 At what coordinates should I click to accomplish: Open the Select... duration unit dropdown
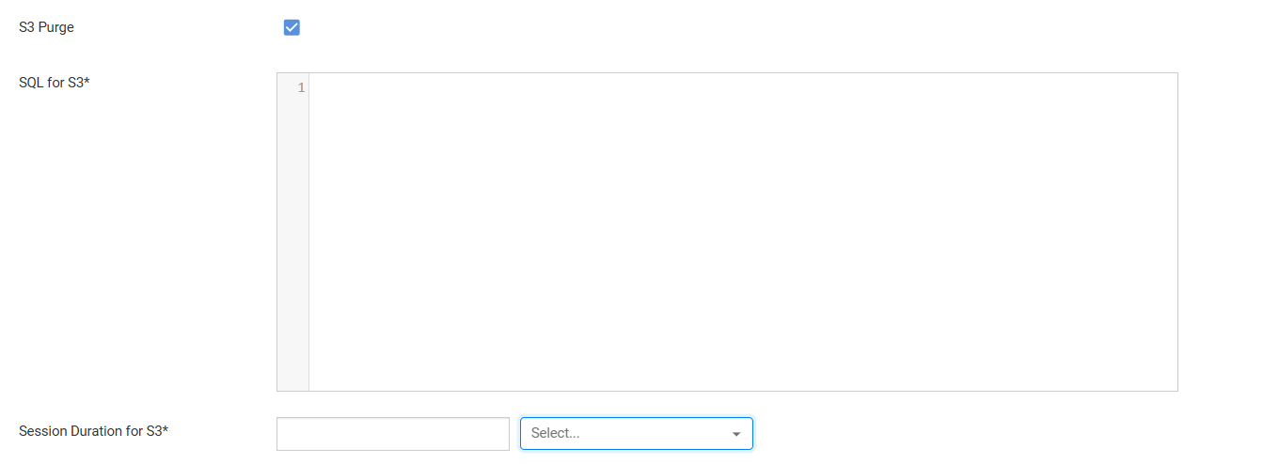click(x=637, y=434)
